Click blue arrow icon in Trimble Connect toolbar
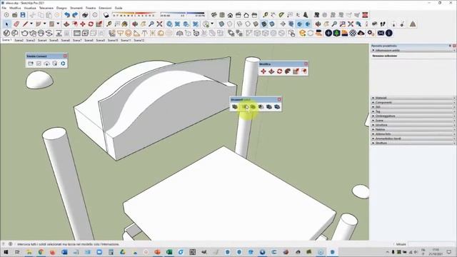457x257 pixels. (63, 64)
